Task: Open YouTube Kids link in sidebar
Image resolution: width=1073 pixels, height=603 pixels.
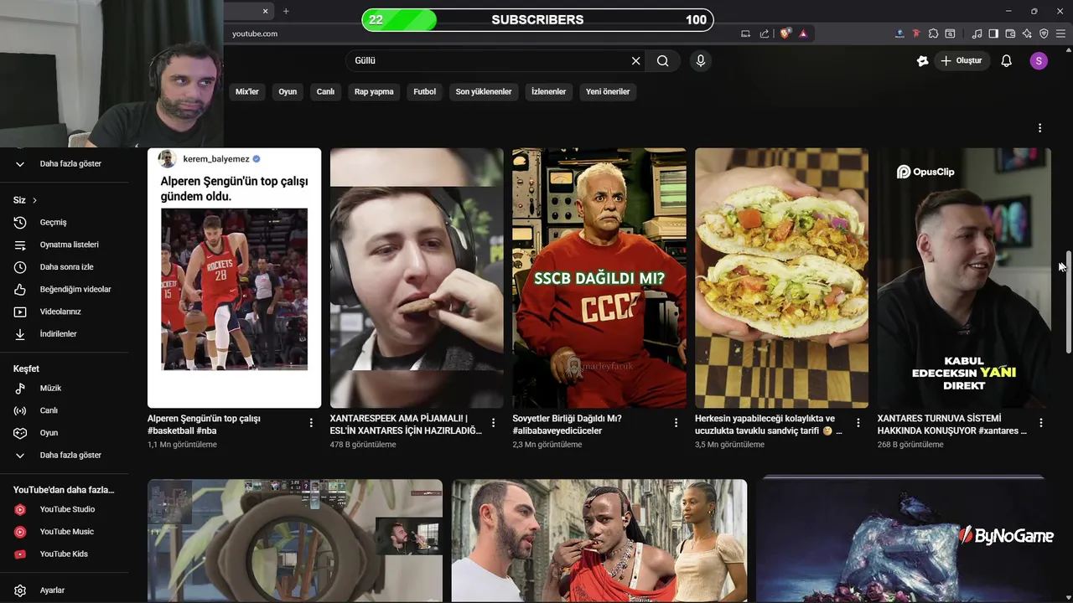Action: coord(65,554)
